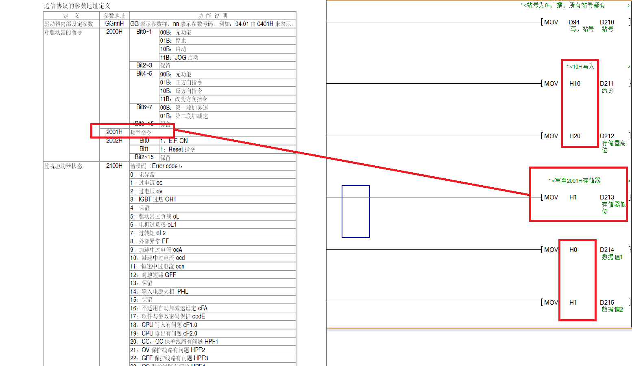Click the MOV instruction on the D212 rung
632x366 pixels.
click(x=551, y=136)
